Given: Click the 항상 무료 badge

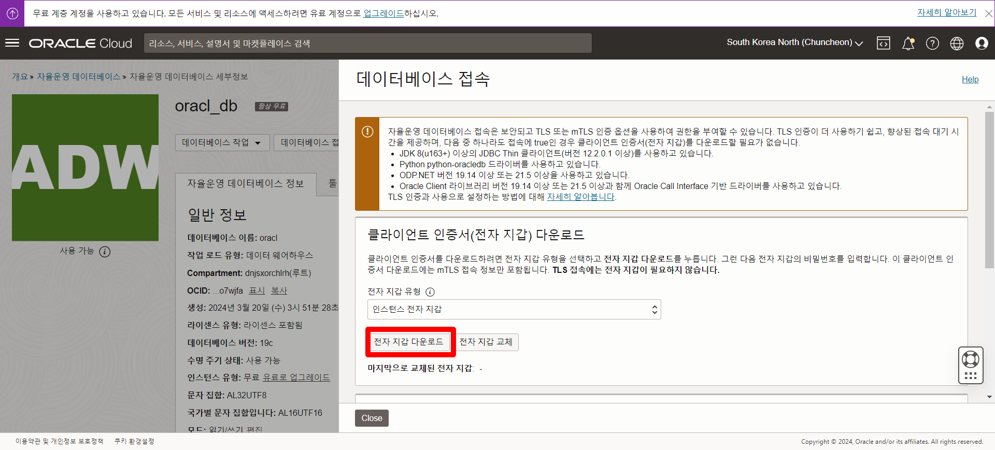Looking at the screenshot, I should [x=272, y=106].
